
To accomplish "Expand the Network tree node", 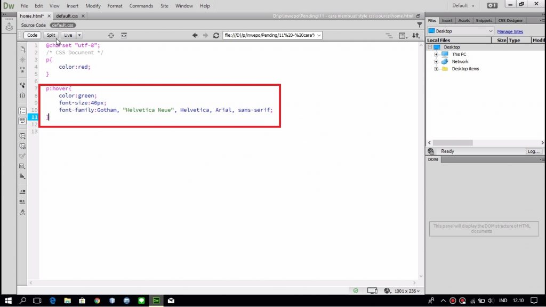I will (436, 62).
